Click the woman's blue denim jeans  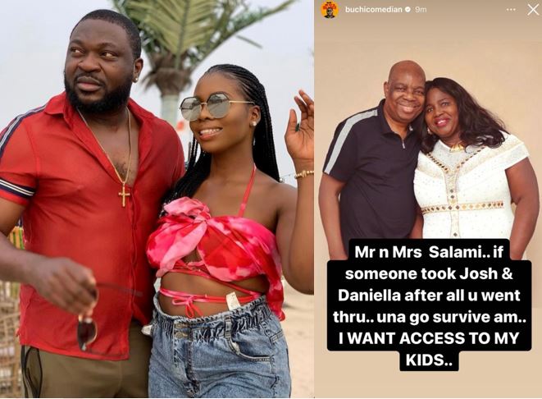point(220,350)
